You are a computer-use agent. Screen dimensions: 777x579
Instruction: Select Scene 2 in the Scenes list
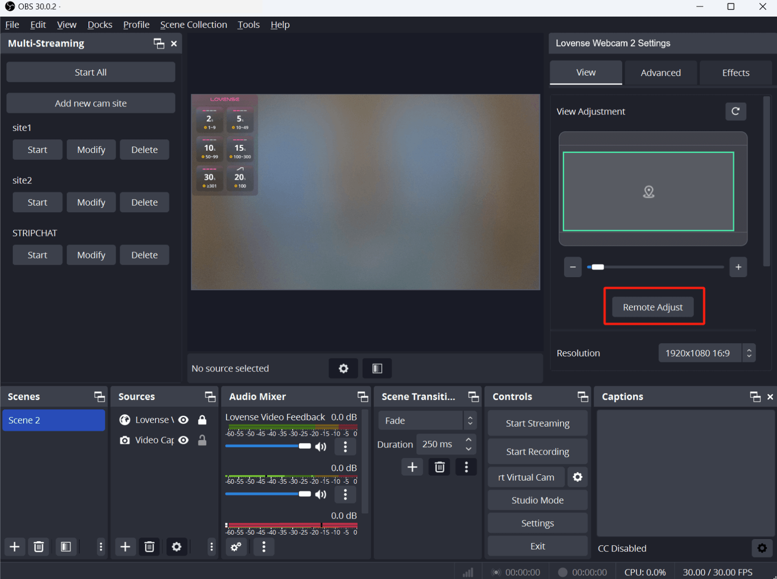click(x=53, y=420)
